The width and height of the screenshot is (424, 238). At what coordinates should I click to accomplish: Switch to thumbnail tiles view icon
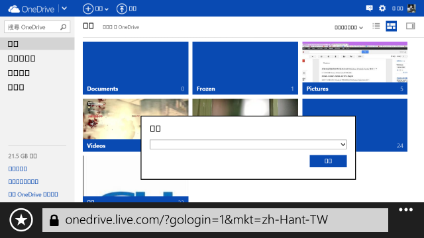click(391, 26)
